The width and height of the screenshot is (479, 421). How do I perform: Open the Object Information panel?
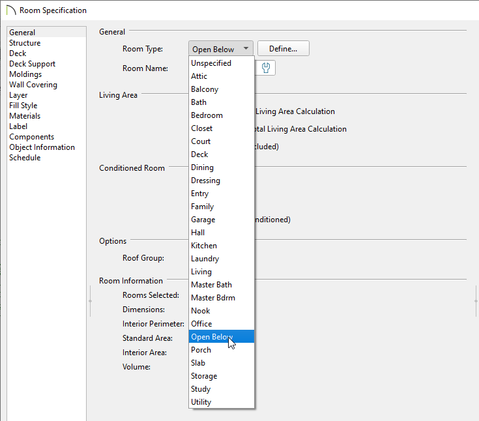[x=46, y=147]
